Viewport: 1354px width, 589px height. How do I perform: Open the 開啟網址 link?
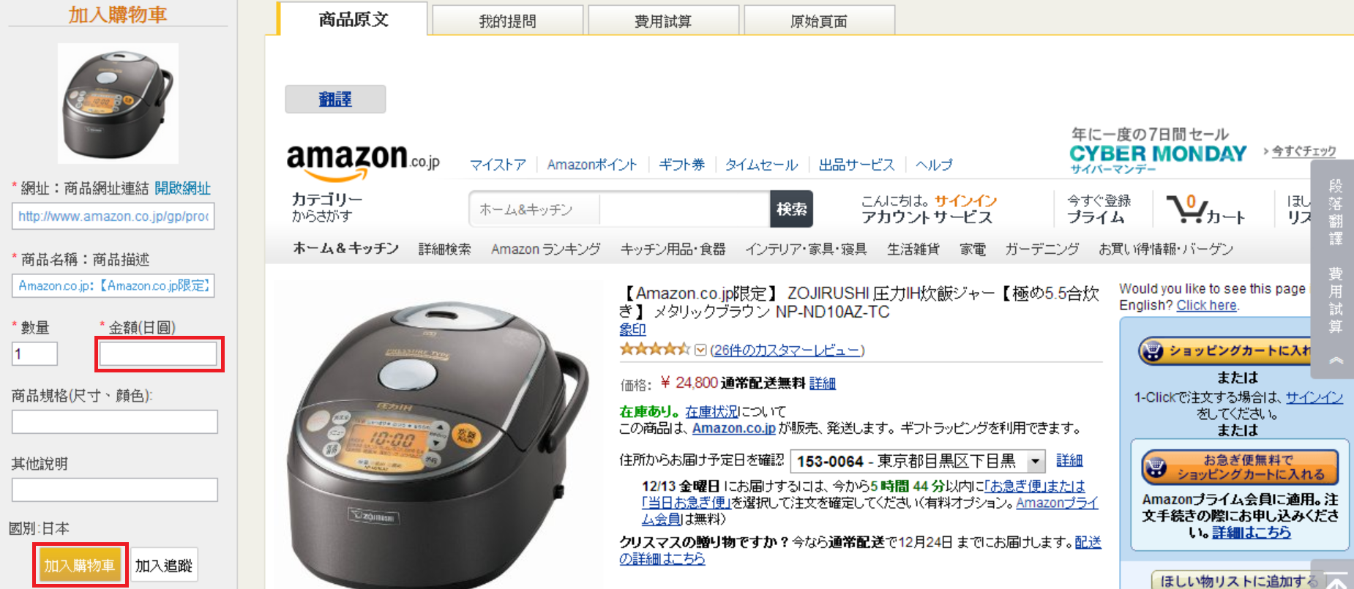click(x=182, y=188)
